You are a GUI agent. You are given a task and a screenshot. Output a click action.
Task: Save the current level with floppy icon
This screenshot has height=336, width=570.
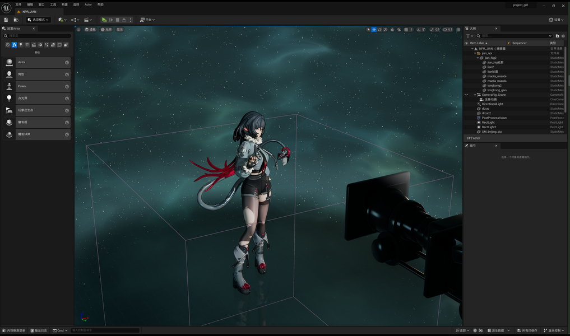pos(6,20)
